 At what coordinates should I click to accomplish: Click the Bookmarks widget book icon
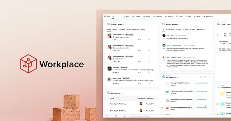point(163,77)
